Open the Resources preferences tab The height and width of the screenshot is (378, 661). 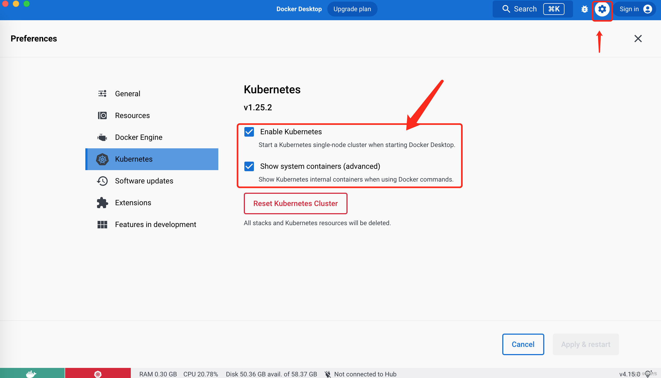pyautogui.click(x=152, y=115)
